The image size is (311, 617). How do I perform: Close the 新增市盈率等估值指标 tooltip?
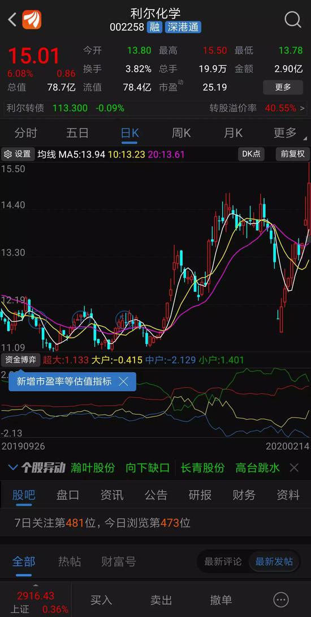tap(123, 381)
